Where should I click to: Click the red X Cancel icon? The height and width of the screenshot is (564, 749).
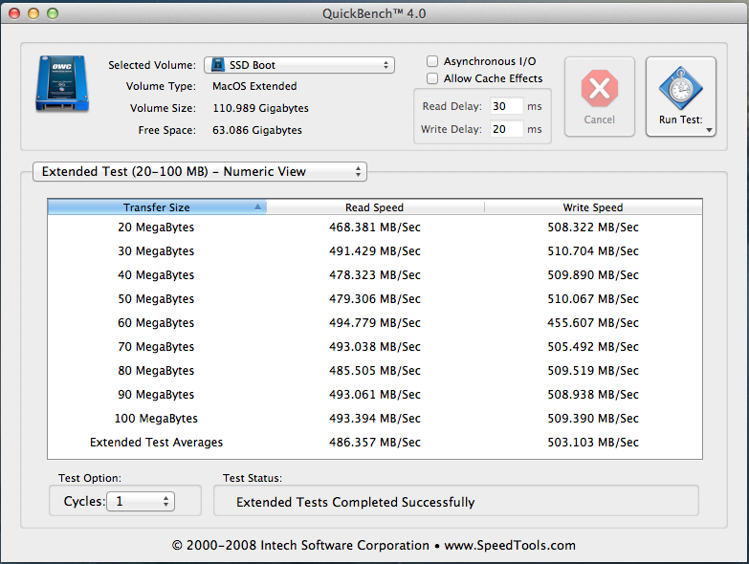[600, 88]
